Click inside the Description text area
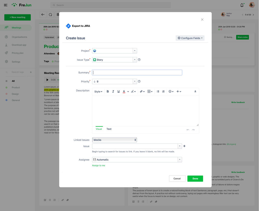The width and height of the screenshot is (259, 211). coord(145,111)
